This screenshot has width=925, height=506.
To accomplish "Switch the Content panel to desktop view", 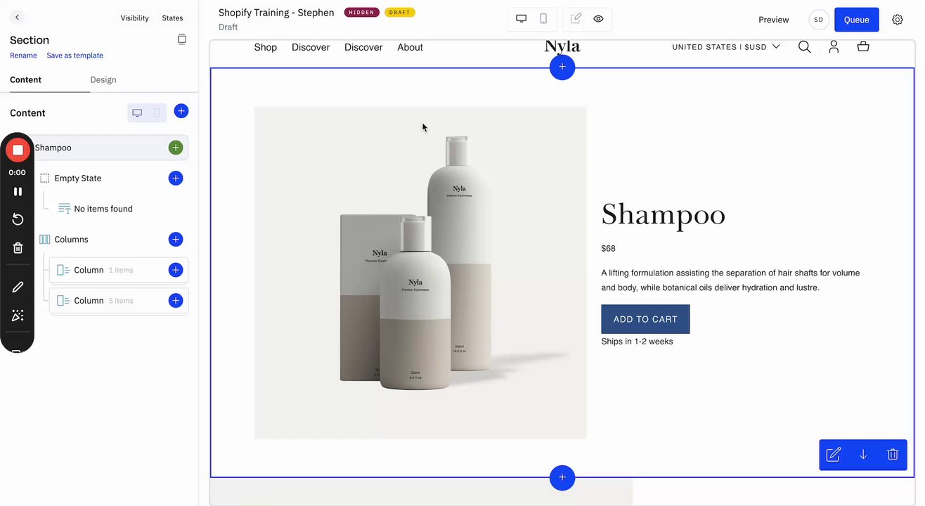I will point(137,112).
